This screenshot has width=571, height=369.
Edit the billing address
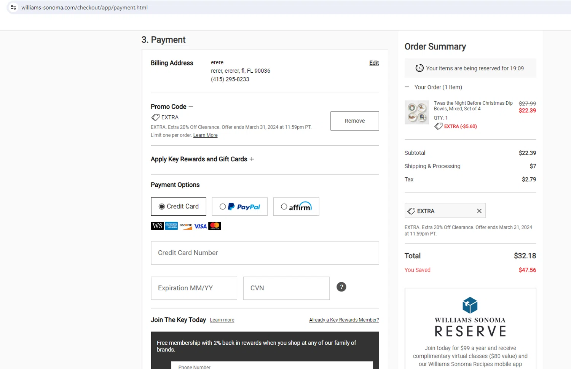point(374,63)
